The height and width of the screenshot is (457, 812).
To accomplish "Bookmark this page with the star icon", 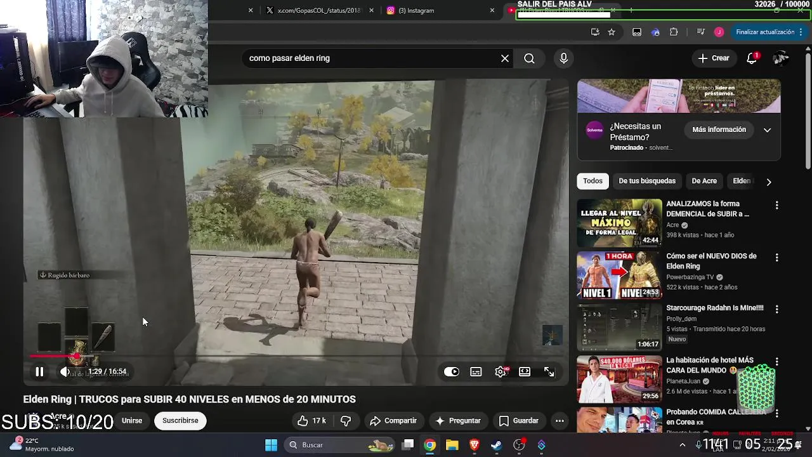I will pyautogui.click(x=612, y=32).
